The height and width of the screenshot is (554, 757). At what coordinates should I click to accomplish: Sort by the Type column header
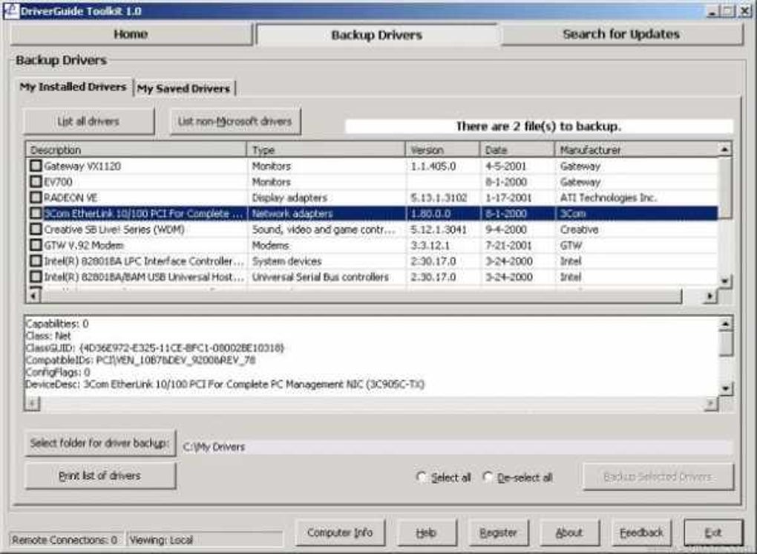pyautogui.click(x=327, y=150)
